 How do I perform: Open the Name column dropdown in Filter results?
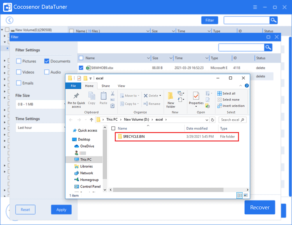coord(148,58)
